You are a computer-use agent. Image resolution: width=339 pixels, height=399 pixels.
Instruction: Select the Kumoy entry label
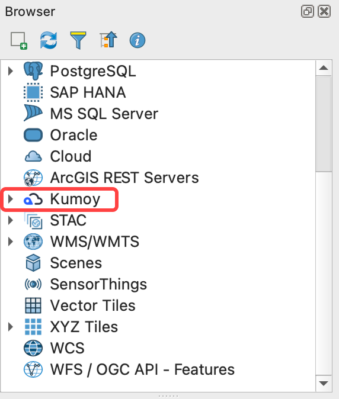(75, 199)
